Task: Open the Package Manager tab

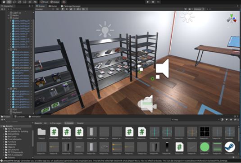Action: click(71, 6)
